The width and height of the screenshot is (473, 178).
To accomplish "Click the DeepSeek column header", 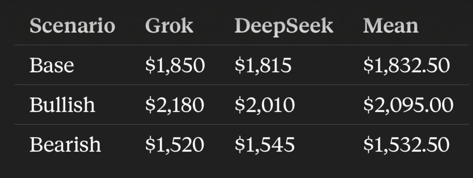I will click(284, 27).
